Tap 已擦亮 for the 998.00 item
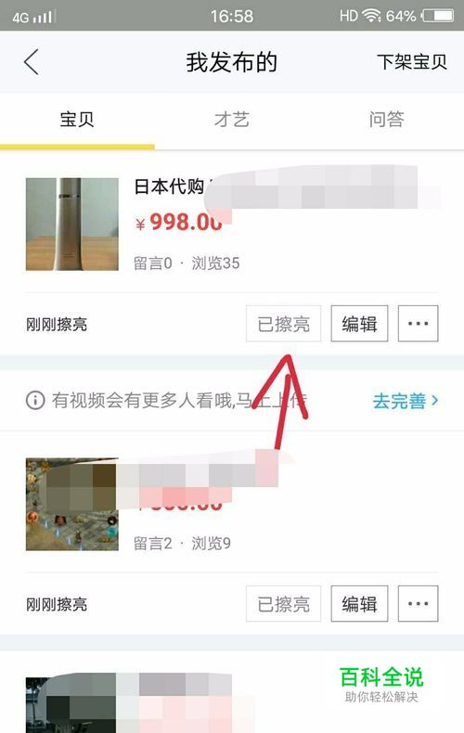Image resolution: width=464 pixels, height=733 pixels. (x=283, y=324)
